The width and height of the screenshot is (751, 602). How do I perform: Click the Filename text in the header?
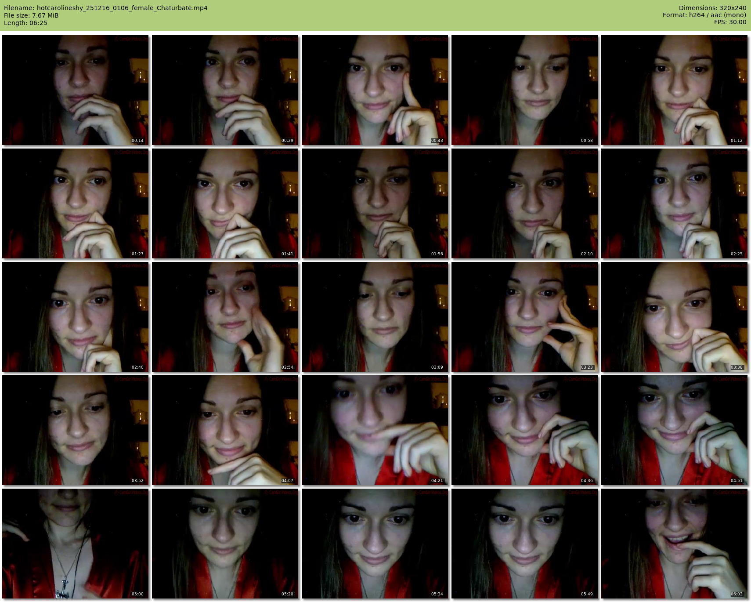106,8
